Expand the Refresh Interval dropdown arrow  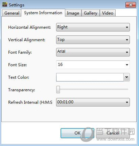coord(127,102)
